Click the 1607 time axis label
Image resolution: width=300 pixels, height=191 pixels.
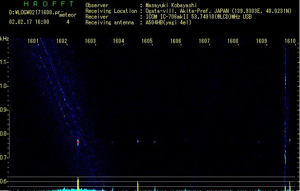pyautogui.click(x=204, y=41)
